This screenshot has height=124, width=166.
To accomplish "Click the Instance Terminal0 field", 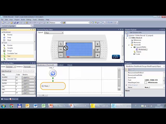I will 29,67.
